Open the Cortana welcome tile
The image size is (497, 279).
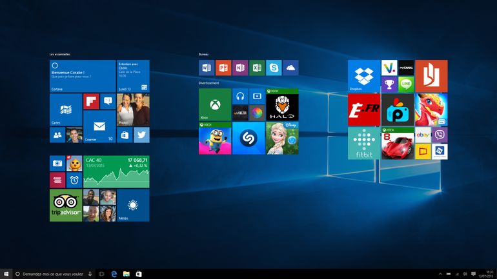pyautogui.click(x=83, y=76)
